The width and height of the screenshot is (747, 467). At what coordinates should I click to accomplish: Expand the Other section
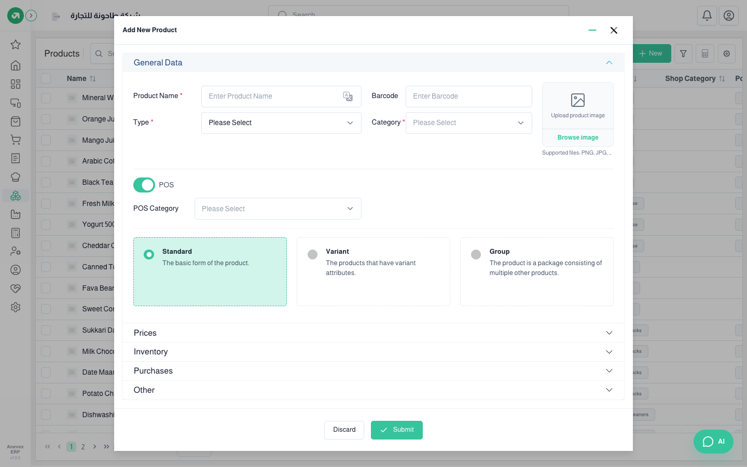tap(374, 390)
